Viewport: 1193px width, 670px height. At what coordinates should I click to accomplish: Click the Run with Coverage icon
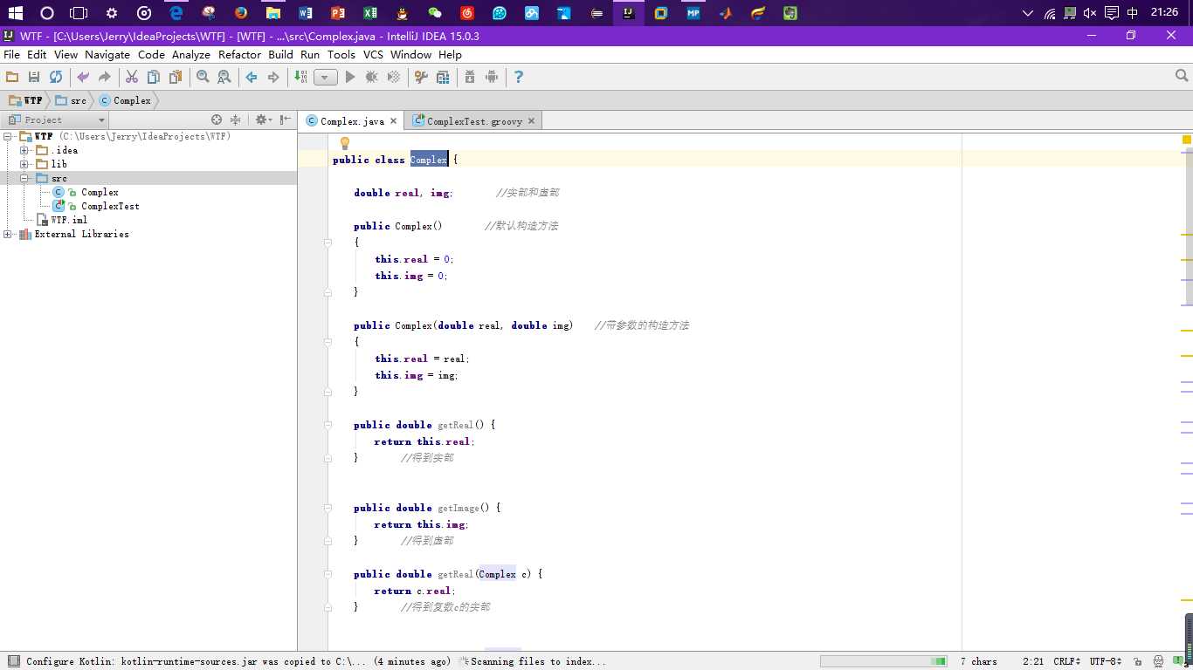click(x=394, y=77)
